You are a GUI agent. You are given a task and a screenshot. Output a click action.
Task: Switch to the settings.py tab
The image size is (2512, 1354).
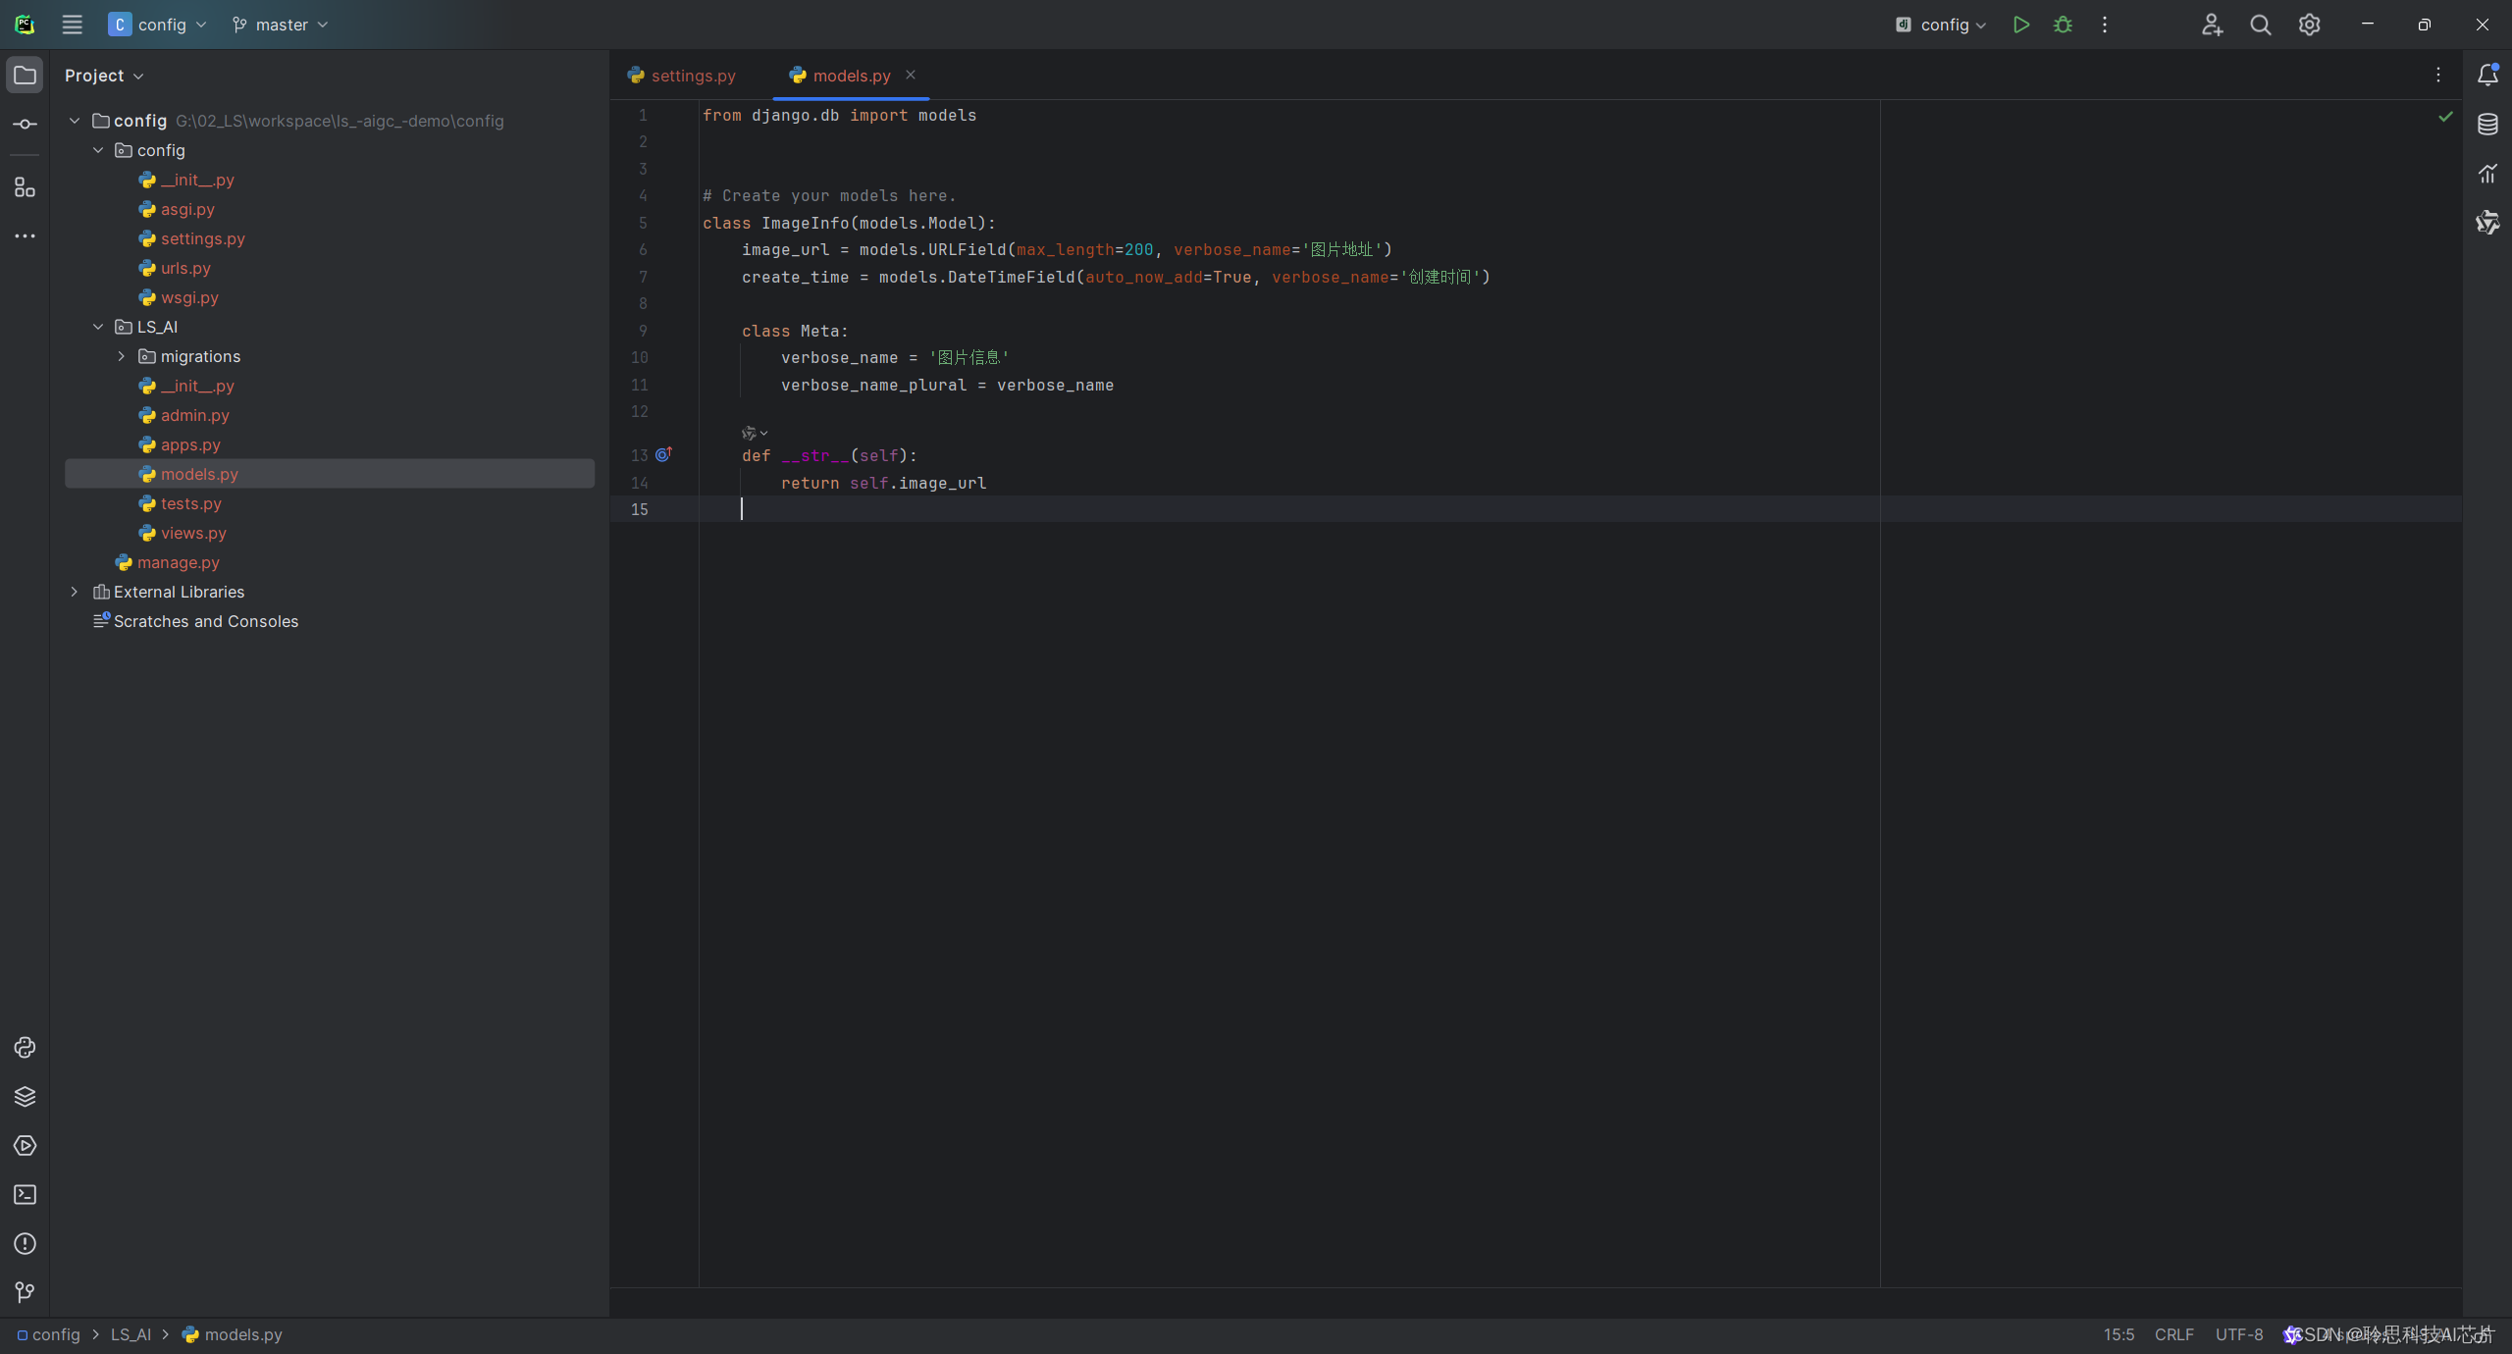[x=693, y=76]
